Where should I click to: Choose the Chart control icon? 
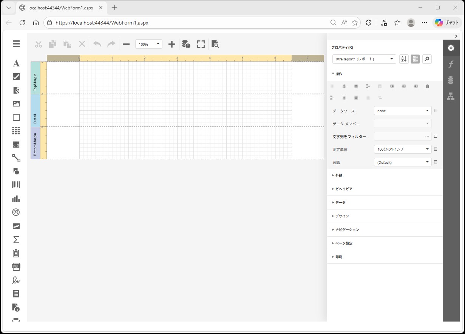point(16,199)
